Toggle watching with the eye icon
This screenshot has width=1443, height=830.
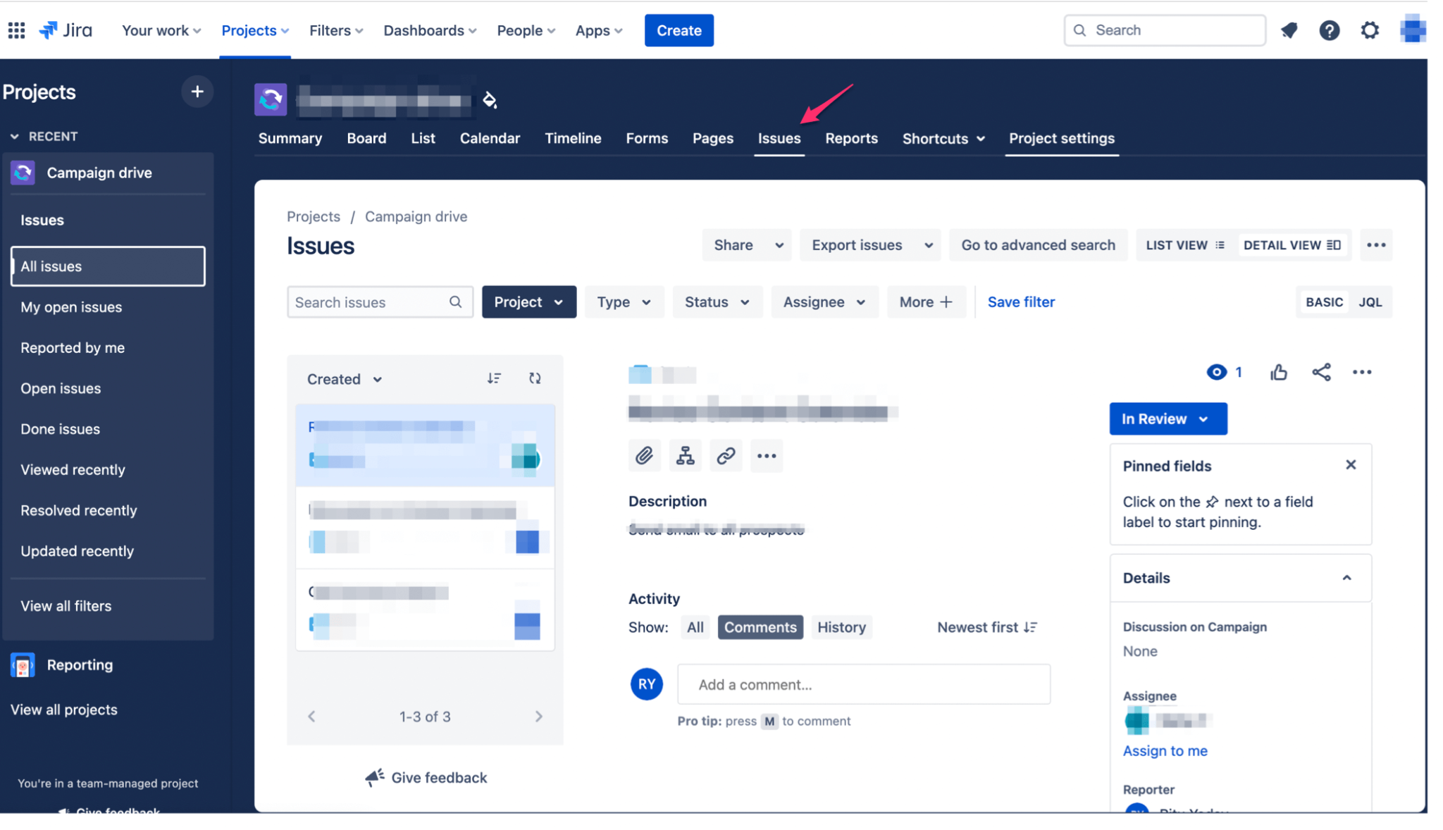[1215, 372]
